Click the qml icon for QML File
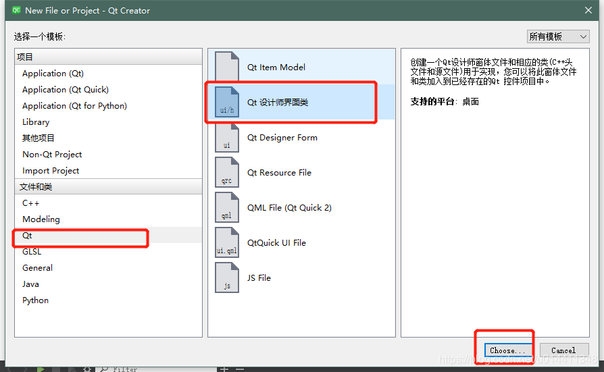The width and height of the screenshot is (604, 372). pos(227,207)
